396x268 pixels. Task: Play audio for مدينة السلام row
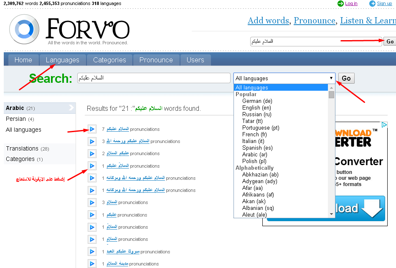pyautogui.click(x=92, y=264)
